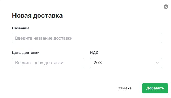Focus the Название input field

point(87,38)
